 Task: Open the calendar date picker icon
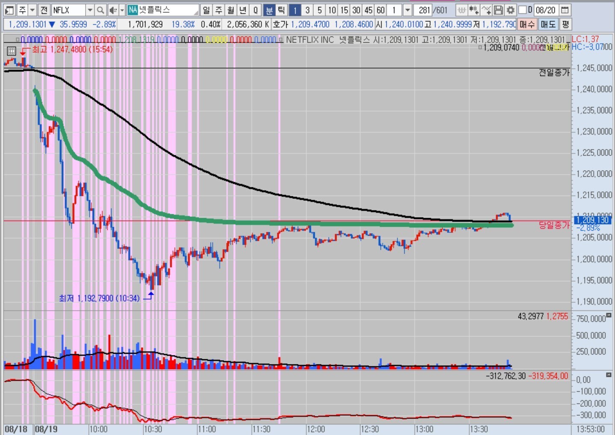(x=565, y=10)
